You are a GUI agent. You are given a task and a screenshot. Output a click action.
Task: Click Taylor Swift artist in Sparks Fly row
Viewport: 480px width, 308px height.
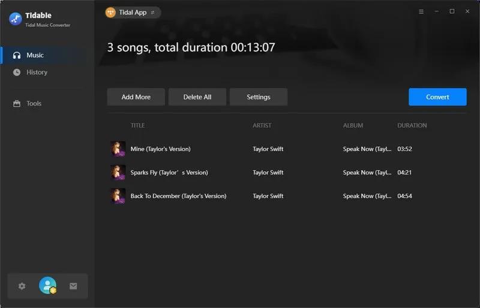(x=268, y=173)
